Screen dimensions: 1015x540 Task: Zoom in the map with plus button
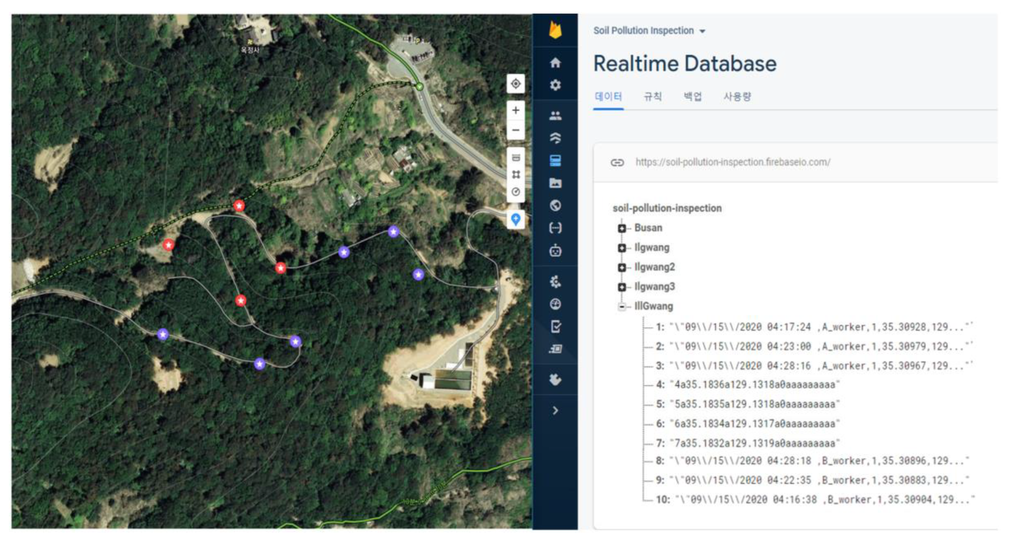click(516, 110)
